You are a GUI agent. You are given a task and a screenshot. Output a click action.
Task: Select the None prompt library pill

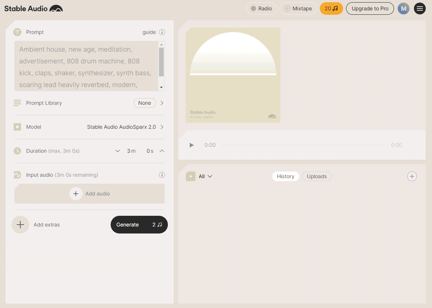coord(145,103)
